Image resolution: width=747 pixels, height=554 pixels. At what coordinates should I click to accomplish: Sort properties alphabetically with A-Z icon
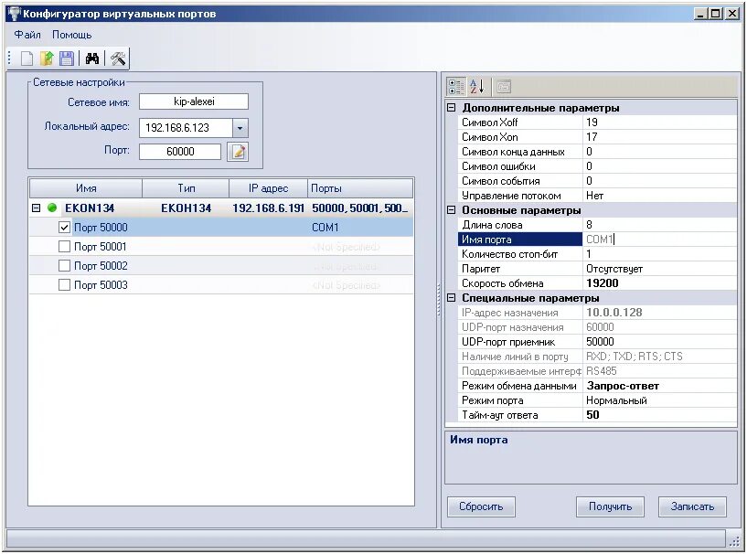pyautogui.click(x=477, y=87)
